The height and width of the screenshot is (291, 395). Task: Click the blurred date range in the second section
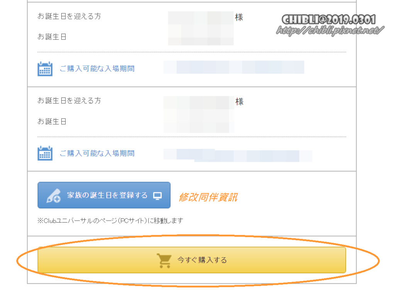click(238, 155)
